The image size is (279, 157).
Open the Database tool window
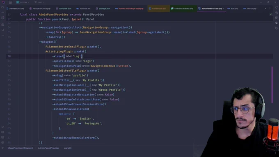tap(276, 18)
